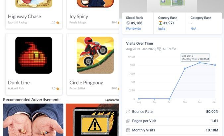Open the Worldwide rank link
The height and width of the screenshot is (136, 224).
[x=133, y=29]
